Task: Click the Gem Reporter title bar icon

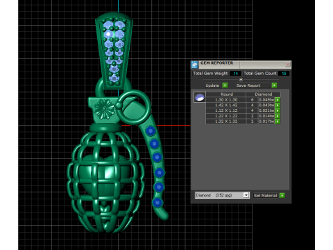Action: (195, 65)
